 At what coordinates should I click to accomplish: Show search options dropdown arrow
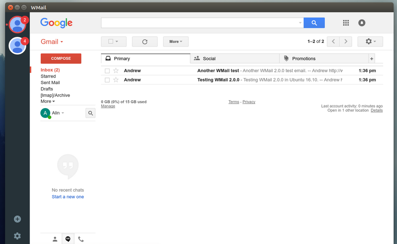(300, 23)
